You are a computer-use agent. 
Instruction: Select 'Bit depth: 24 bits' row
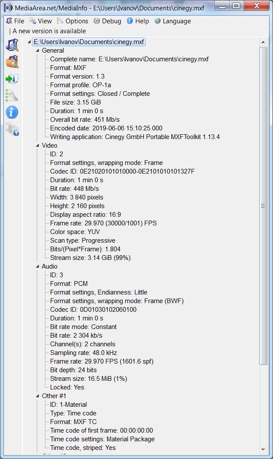[73, 370]
